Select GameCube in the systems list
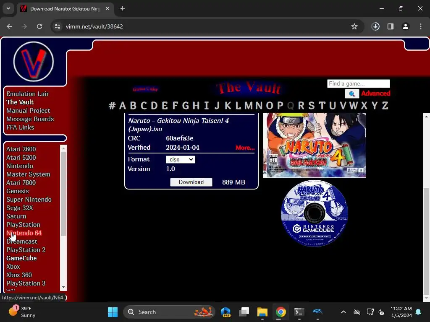 [21, 258]
